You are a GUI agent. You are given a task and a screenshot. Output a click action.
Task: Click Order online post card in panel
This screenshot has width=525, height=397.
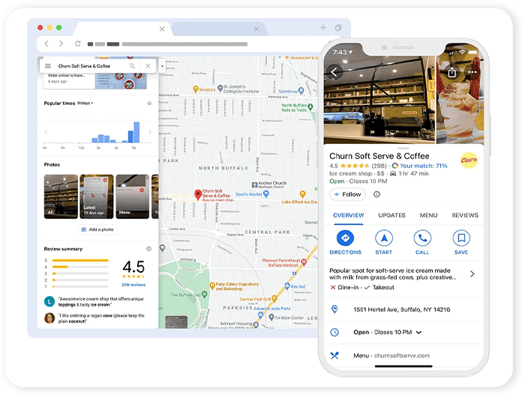pos(95,81)
